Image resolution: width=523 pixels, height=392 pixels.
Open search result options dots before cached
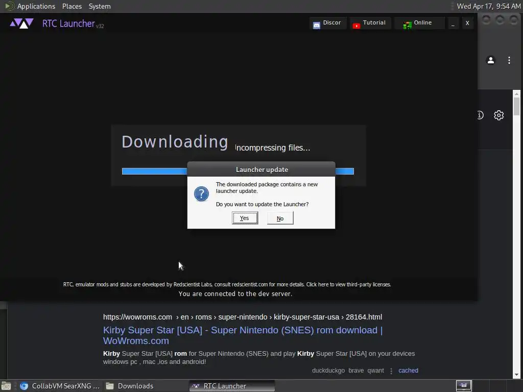(391, 371)
